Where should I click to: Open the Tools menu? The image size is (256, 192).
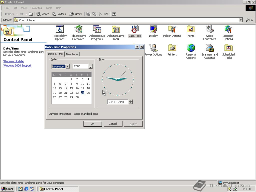(49, 8)
